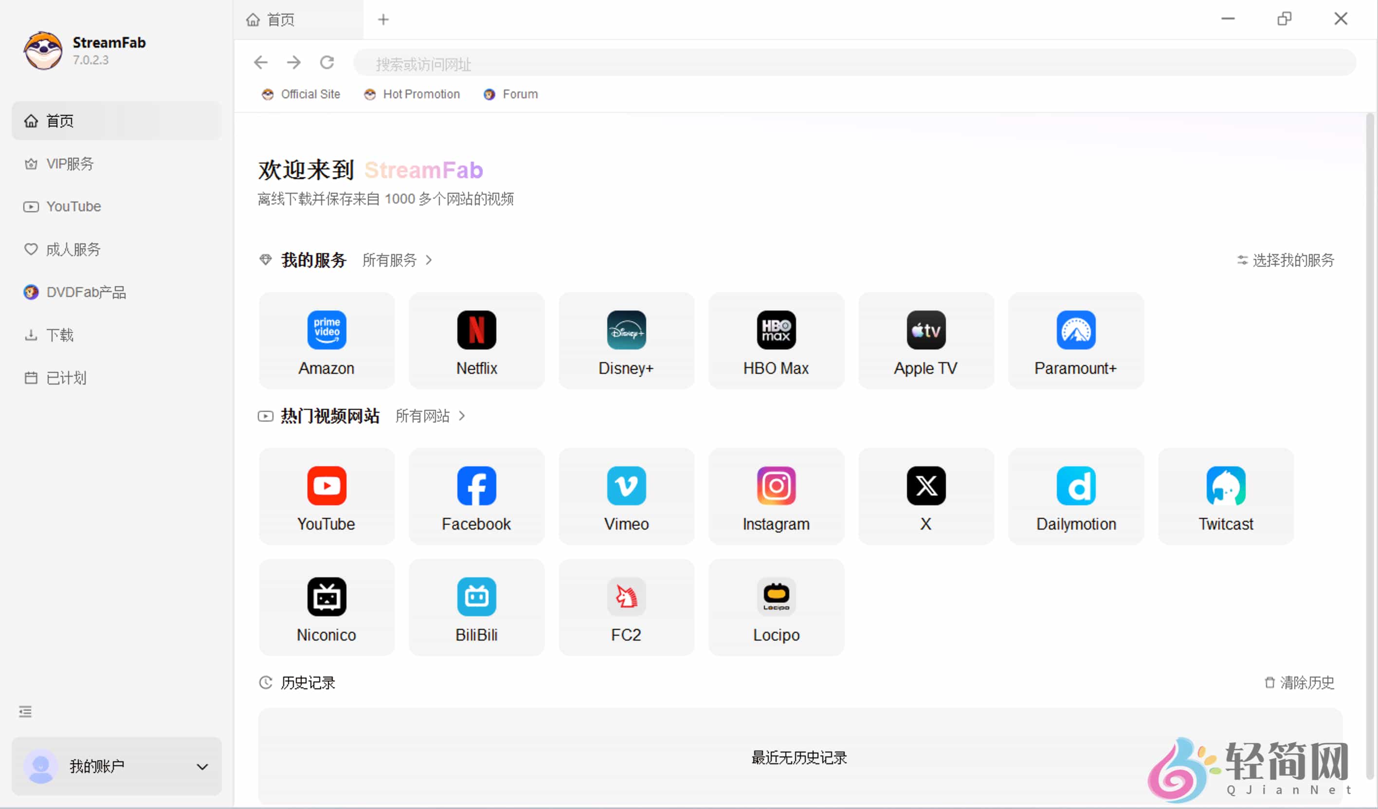Launch the Disney+ service
Viewport: 1378px width, 809px height.
pyautogui.click(x=626, y=341)
